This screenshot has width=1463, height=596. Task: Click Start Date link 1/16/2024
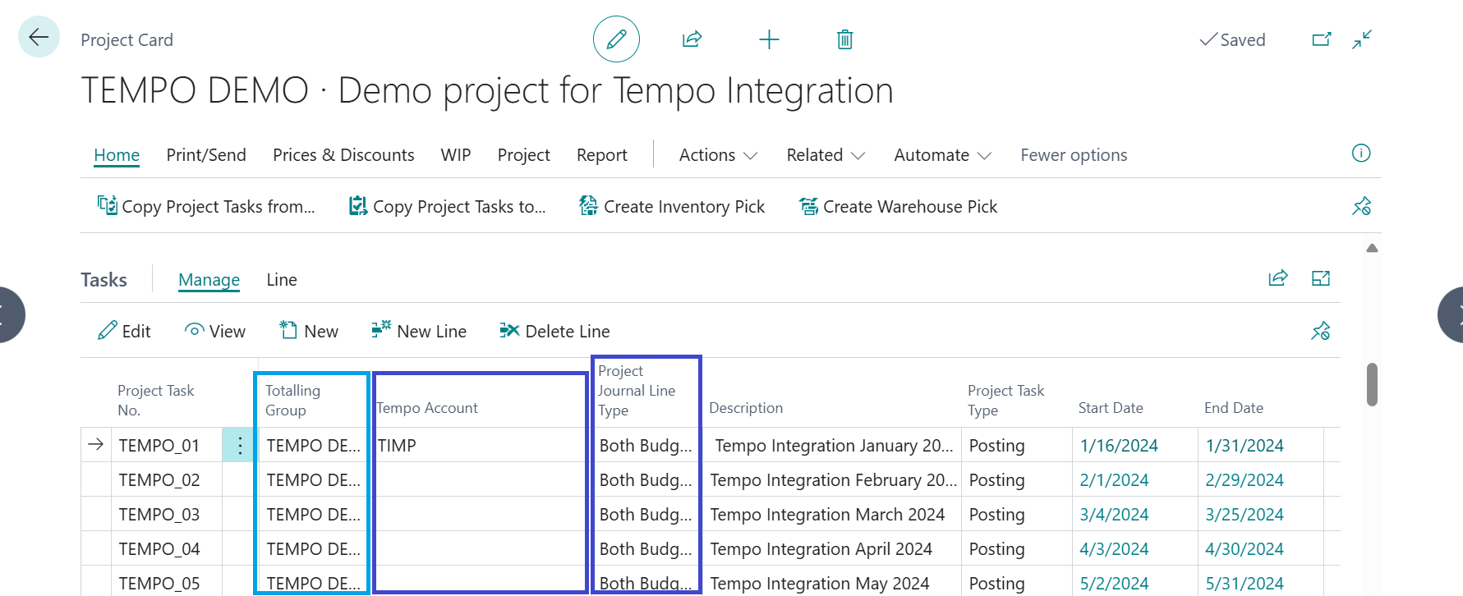tap(1119, 446)
